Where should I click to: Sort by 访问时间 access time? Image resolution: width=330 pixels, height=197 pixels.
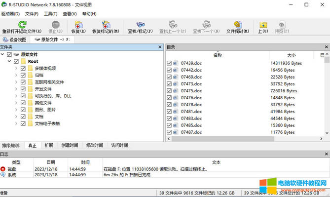(x=119, y=145)
